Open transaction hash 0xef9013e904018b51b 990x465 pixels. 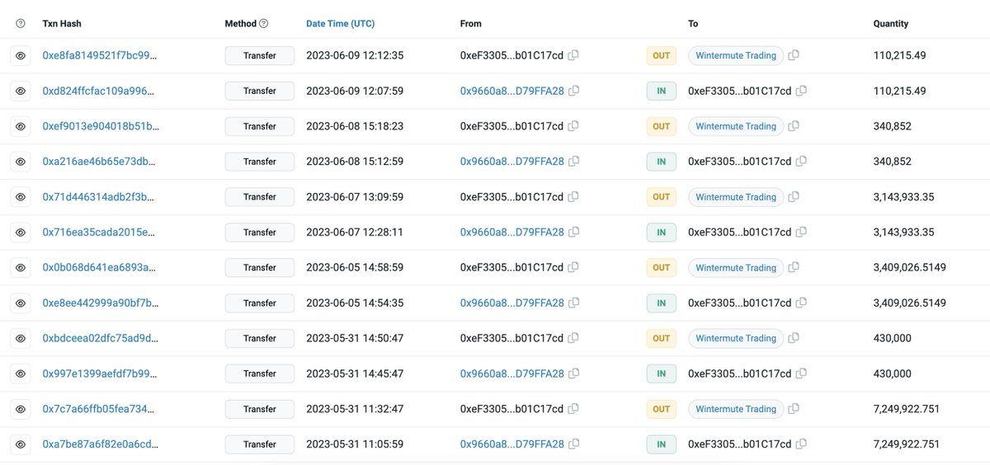(x=101, y=126)
